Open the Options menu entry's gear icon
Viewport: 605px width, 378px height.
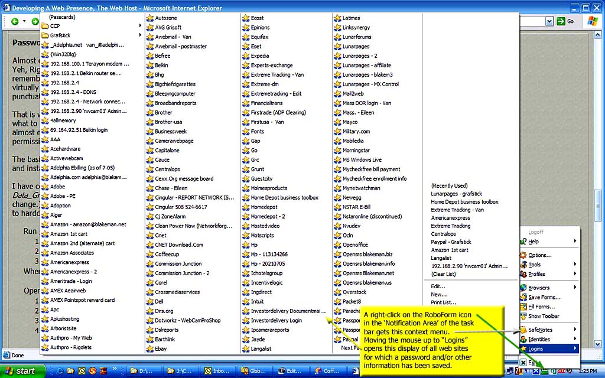click(523, 255)
